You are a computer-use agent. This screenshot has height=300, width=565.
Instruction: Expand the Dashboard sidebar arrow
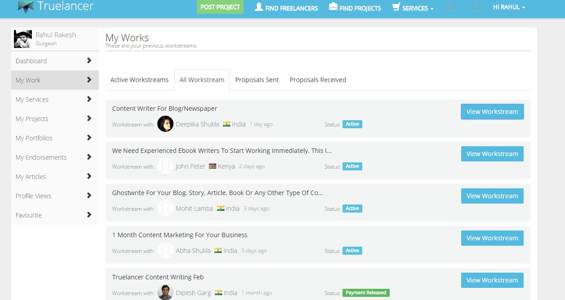pyautogui.click(x=89, y=61)
